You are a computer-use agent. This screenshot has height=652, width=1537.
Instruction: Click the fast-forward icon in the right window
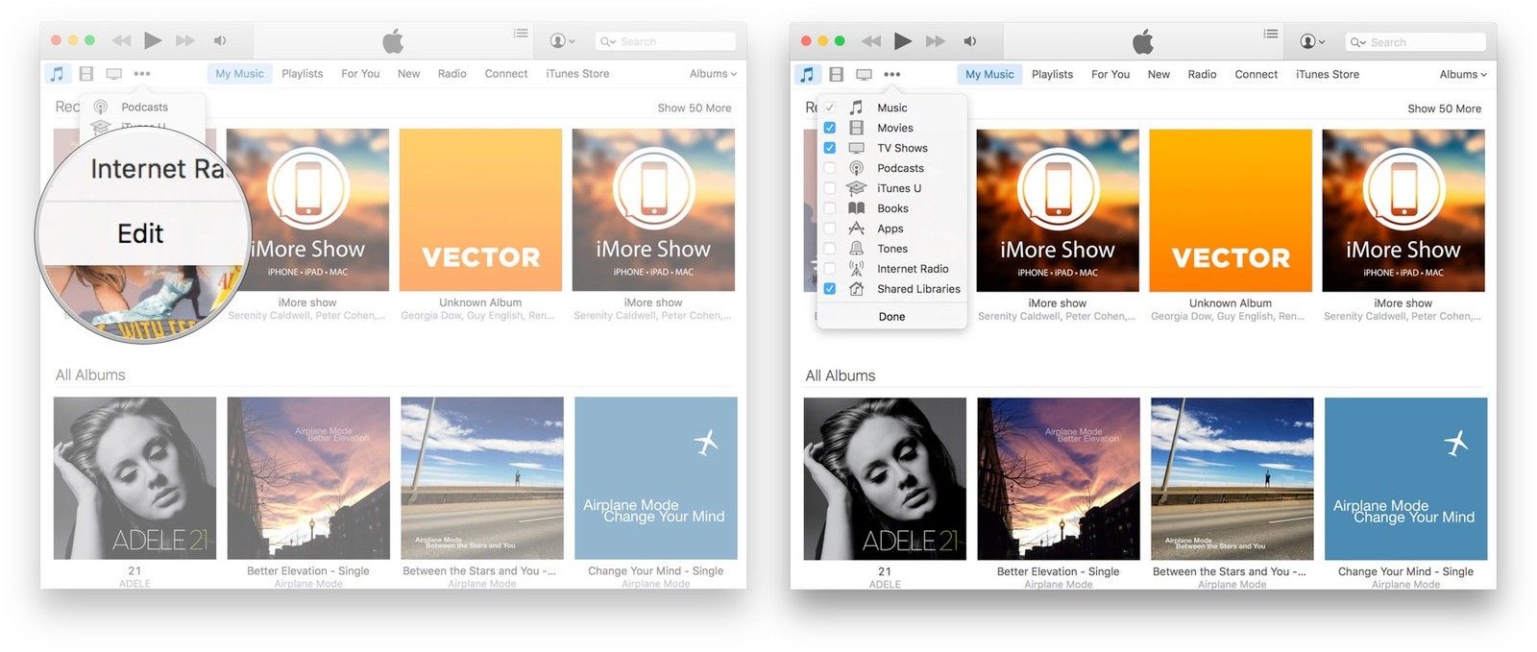[x=935, y=41]
